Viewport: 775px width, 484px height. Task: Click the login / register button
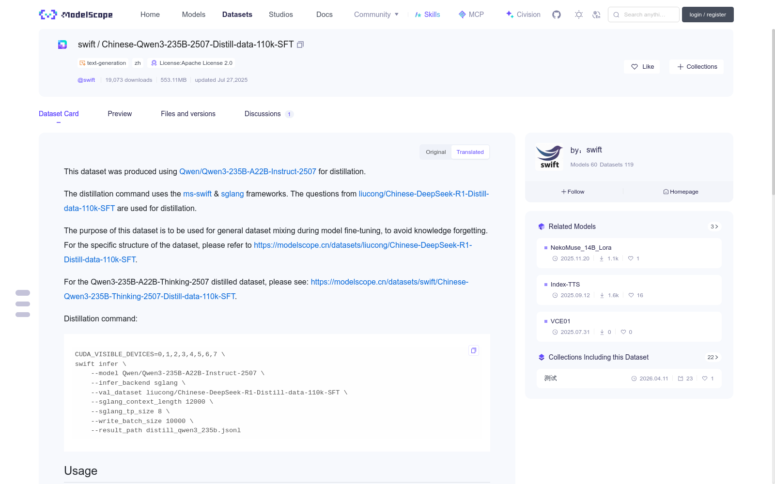[x=708, y=15]
